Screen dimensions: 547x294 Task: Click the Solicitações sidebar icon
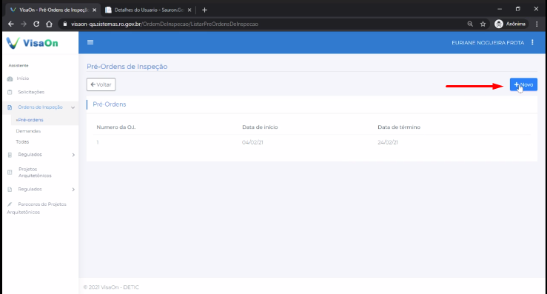(x=10, y=92)
